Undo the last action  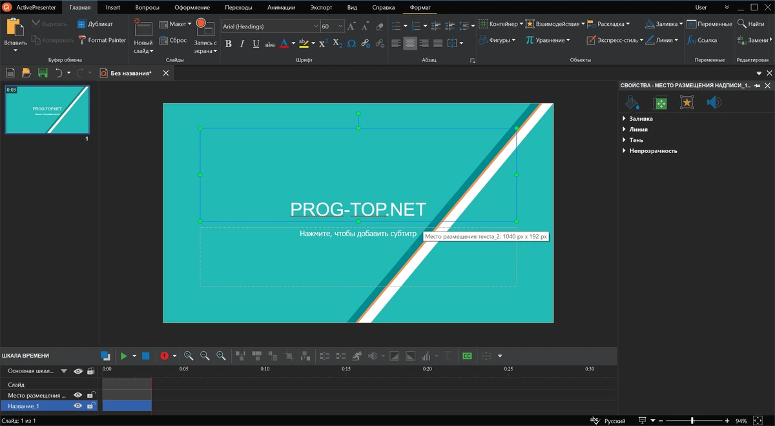pyautogui.click(x=59, y=73)
